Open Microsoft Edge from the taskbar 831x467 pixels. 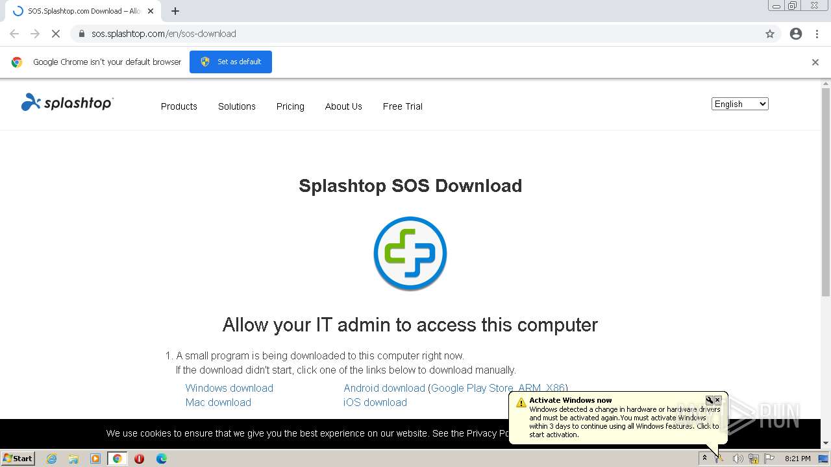tap(162, 459)
